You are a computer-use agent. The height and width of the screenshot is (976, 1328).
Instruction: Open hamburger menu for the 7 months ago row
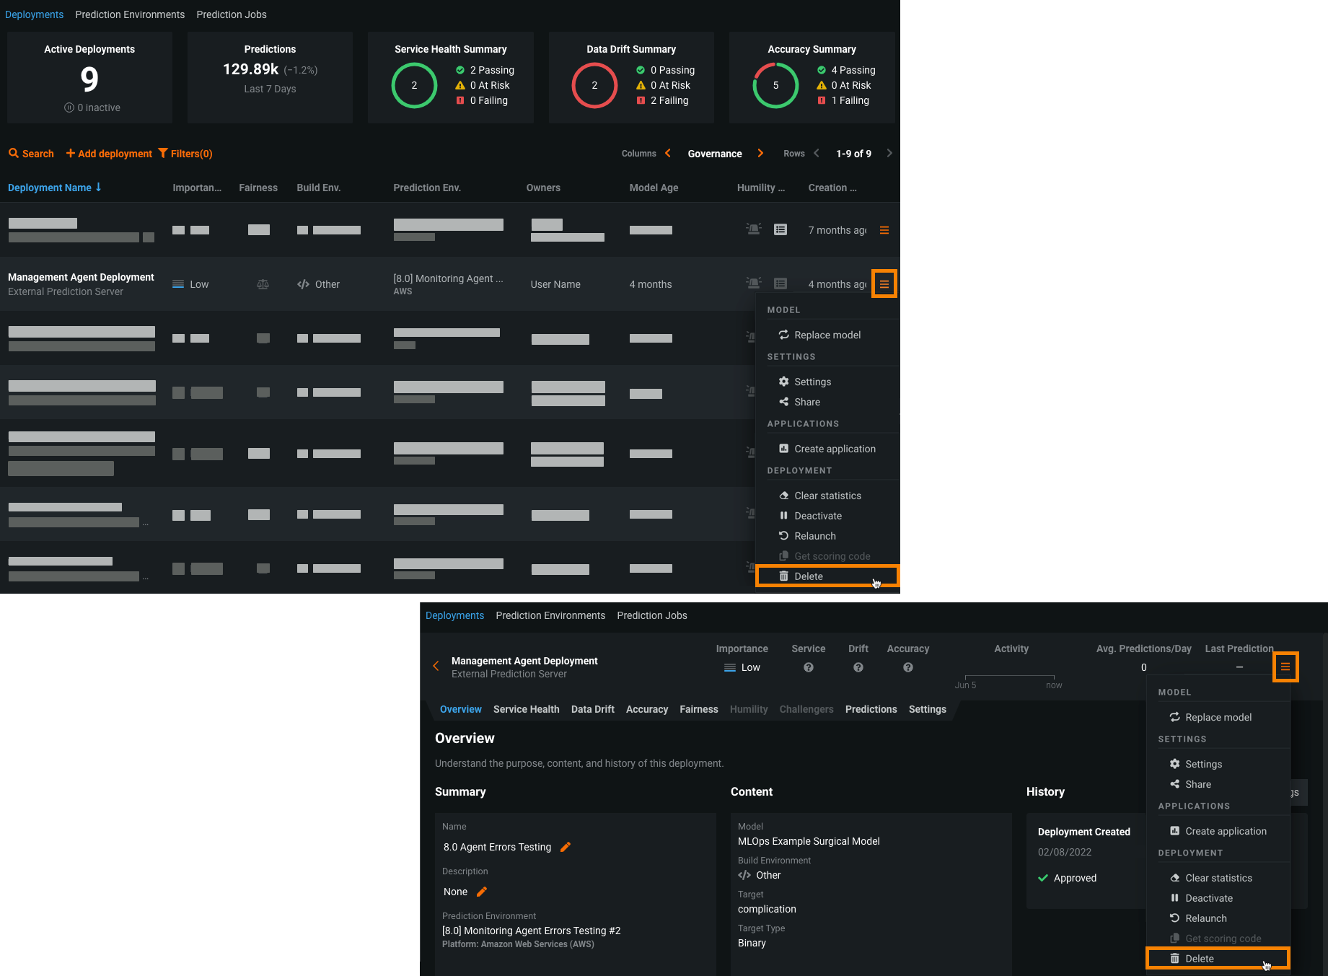point(884,230)
